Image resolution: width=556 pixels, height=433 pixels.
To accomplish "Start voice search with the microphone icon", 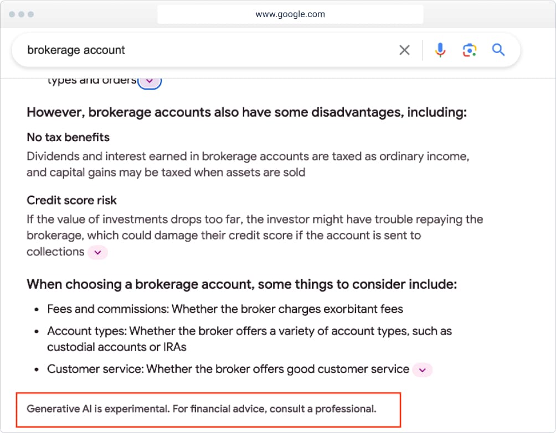I will tap(440, 50).
